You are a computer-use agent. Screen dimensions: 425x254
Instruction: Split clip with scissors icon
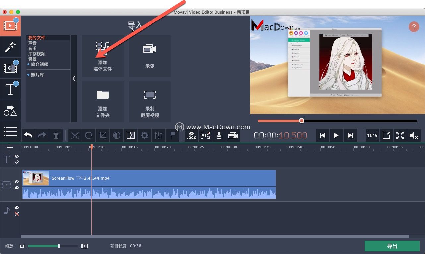click(x=75, y=135)
